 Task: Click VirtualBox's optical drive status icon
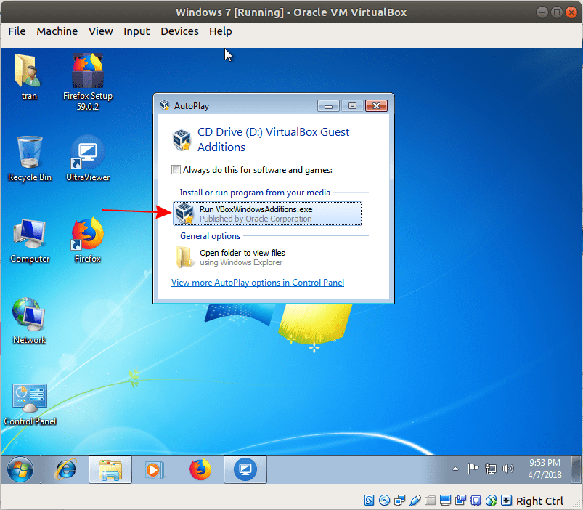point(384,501)
